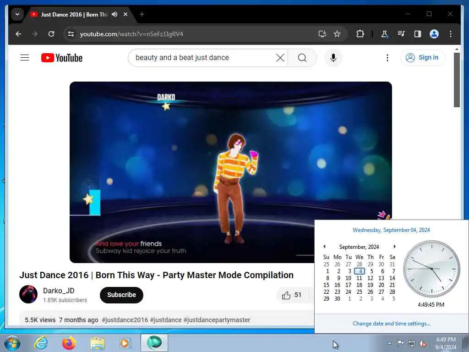Subscribe to the Darko_JD channel

(121, 295)
